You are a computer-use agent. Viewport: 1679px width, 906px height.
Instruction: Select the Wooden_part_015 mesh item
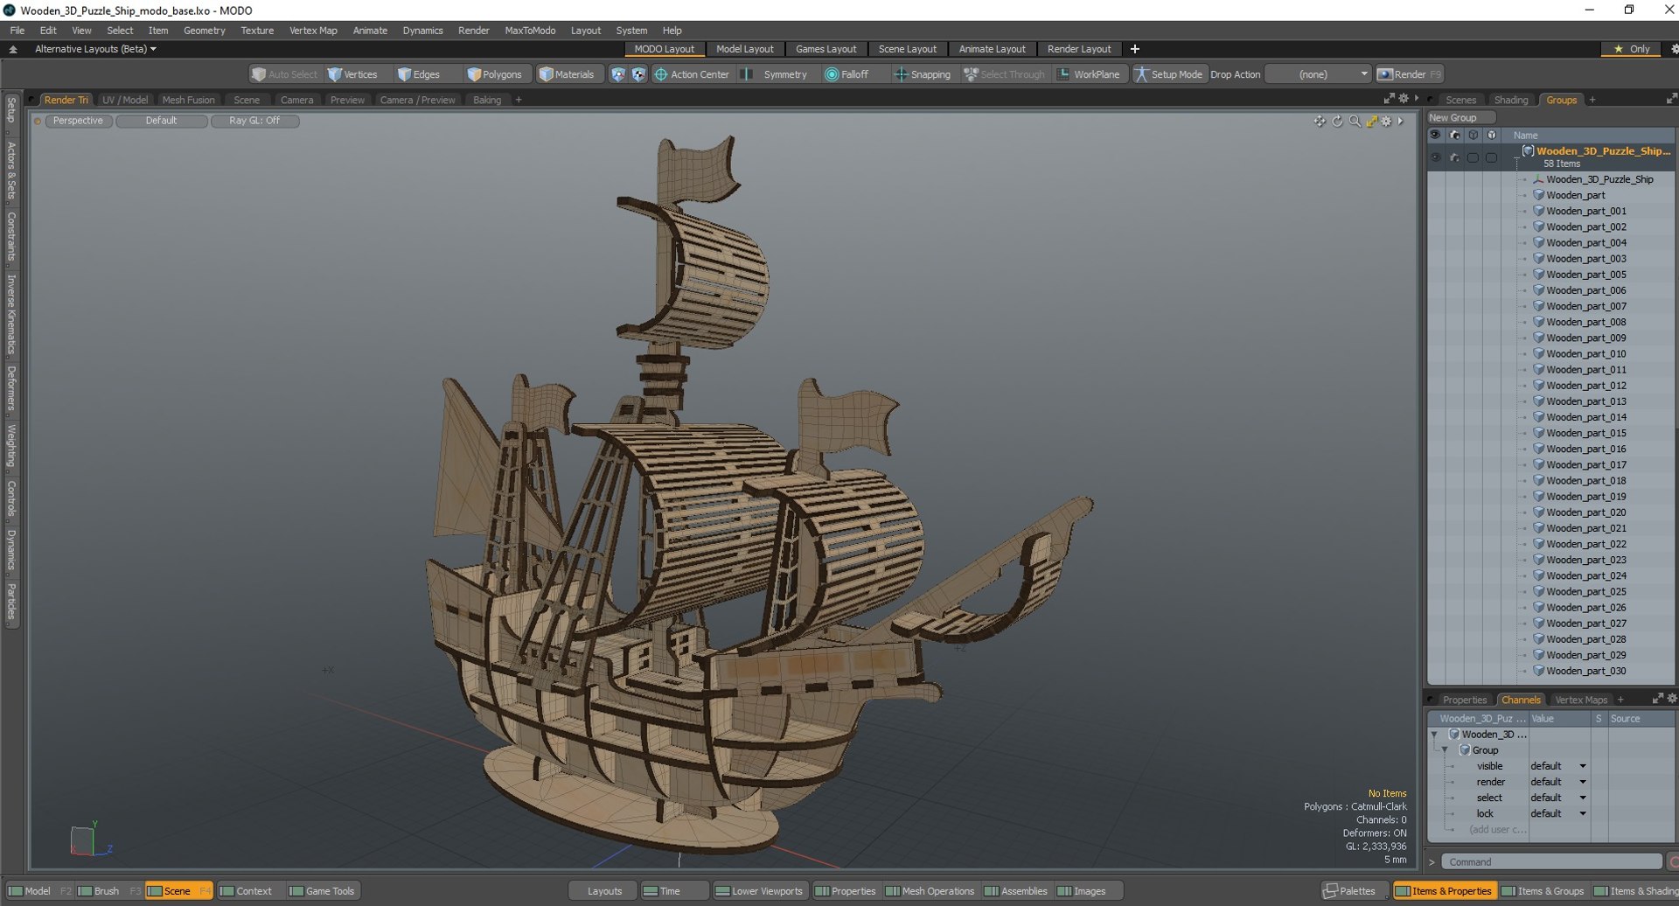1585,433
